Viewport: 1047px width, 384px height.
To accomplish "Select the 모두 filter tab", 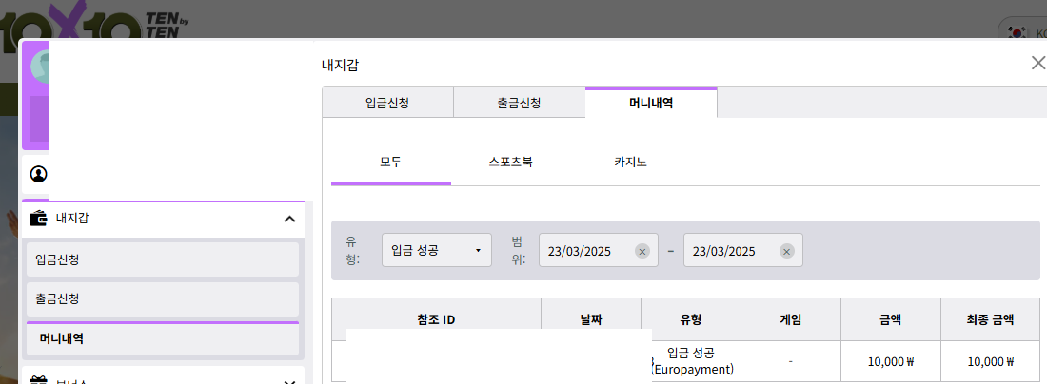I will point(390,162).
